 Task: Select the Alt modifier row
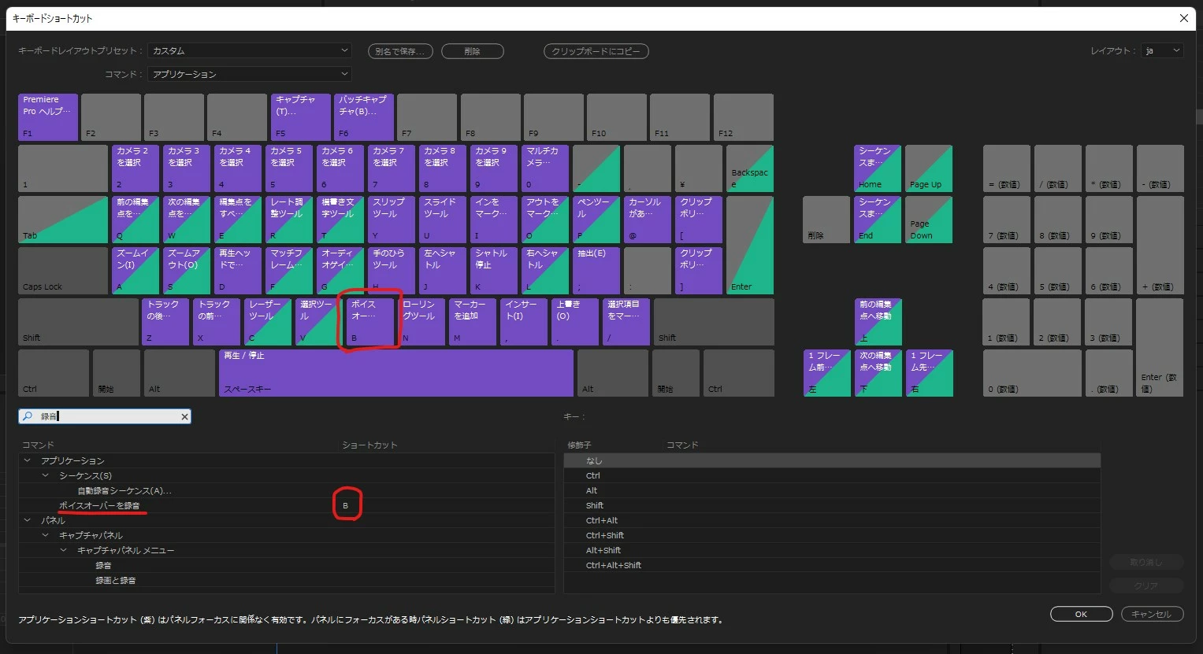(832, 490)
